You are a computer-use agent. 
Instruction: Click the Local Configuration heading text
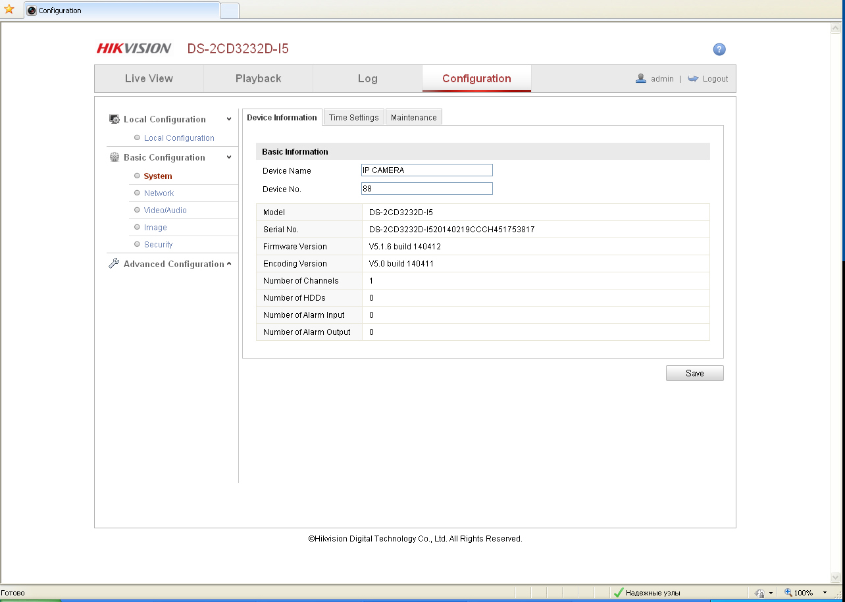coord(165,119)
